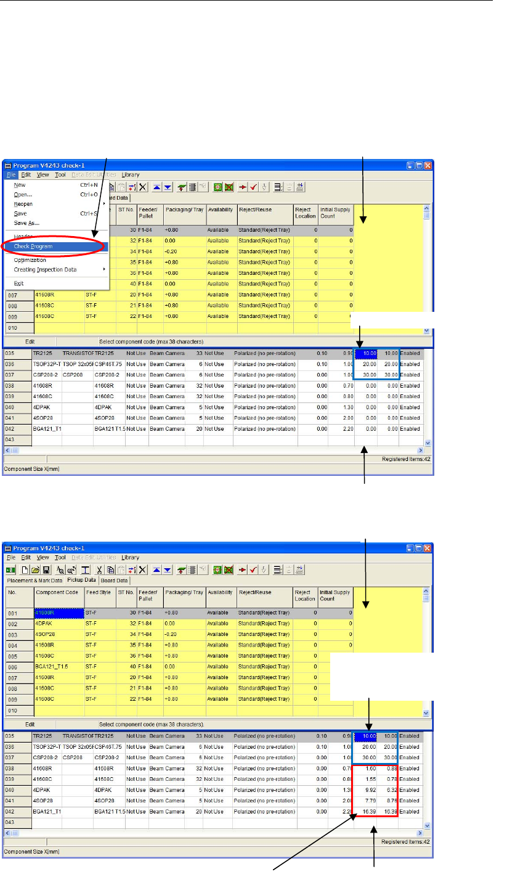The width and height of the screenshot is (531, 885).
Task: Bottom window: click the 9.92 value in row 040
Action: (366, 790)
